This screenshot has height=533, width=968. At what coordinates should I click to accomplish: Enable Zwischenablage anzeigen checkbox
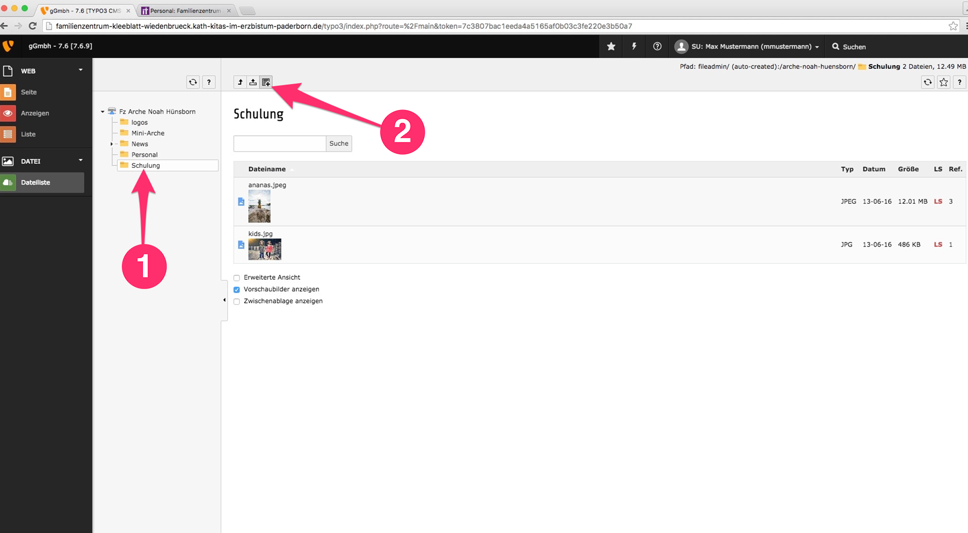(237, 302)
